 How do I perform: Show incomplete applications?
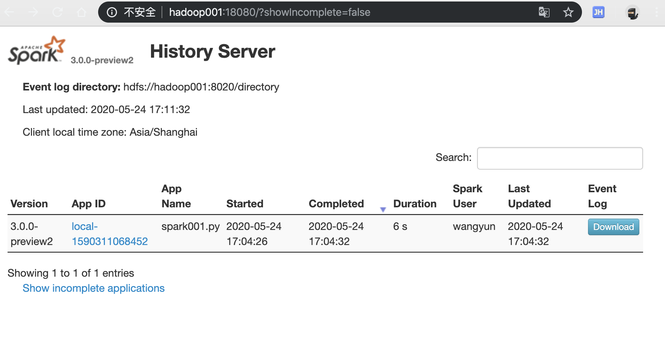coord(93,288)
